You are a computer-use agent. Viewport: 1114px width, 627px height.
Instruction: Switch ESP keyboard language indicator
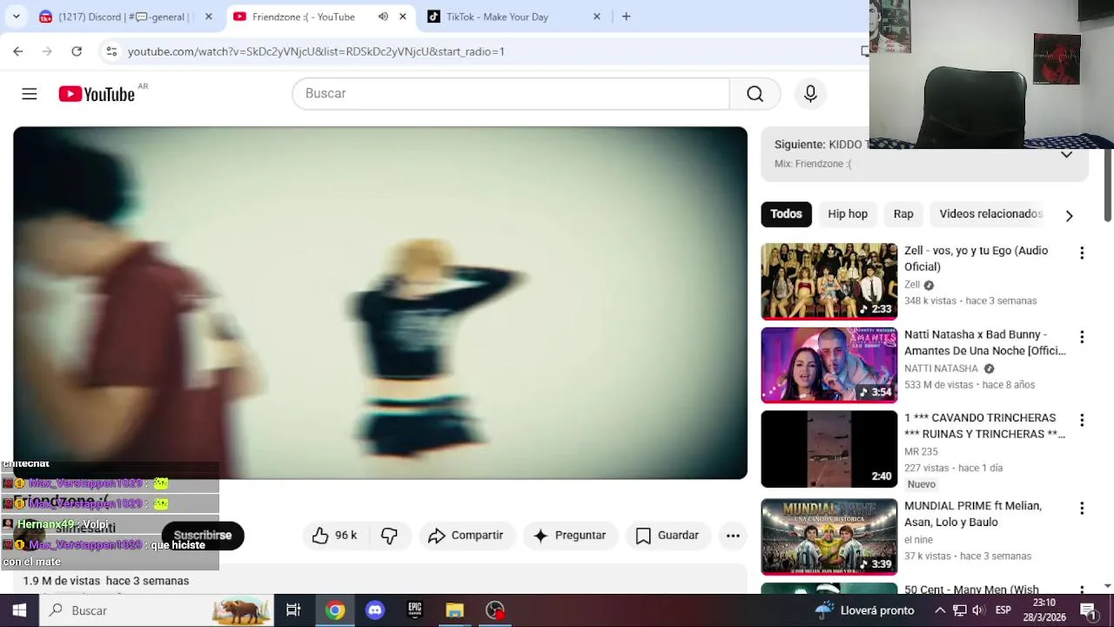pos(1003,610)
